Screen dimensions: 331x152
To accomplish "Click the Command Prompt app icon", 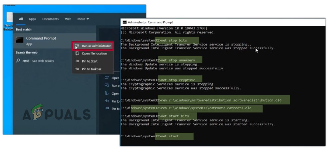I will [x=20, y=40].
